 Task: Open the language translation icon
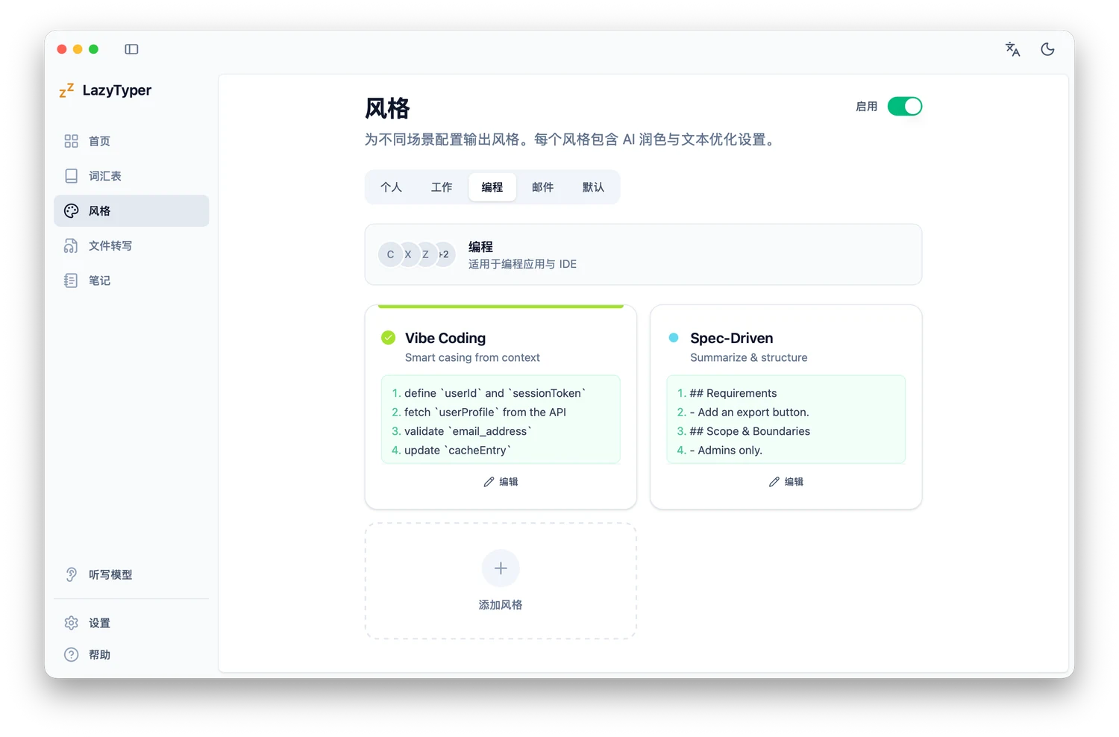[x=1012, y=49]
